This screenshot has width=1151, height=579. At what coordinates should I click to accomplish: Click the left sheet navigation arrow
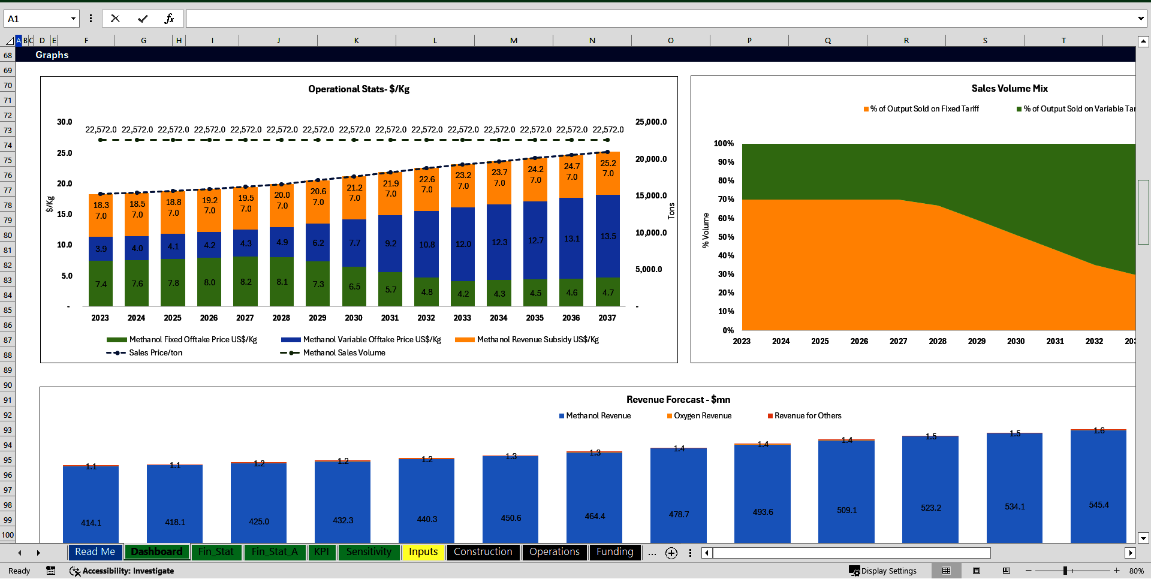pos(20,553)
